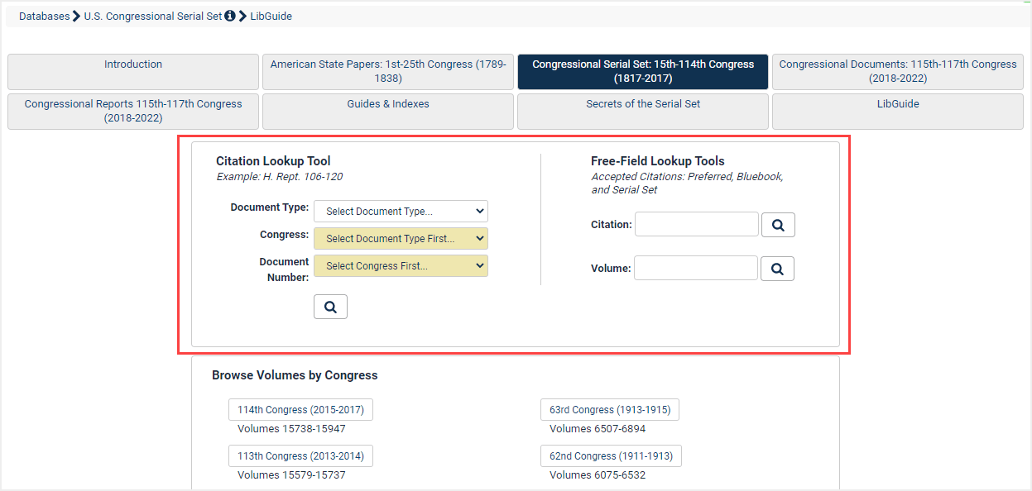Click the LibGuide breadcrumb link

270,15
